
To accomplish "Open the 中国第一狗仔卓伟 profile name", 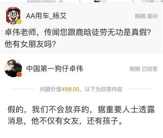I will click(55, 69).
